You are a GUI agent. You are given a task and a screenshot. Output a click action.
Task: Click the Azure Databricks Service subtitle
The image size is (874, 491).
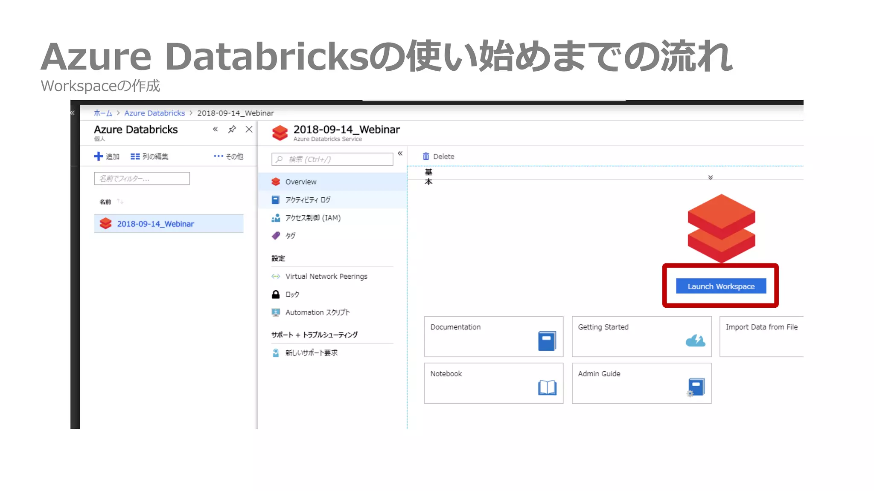pyautogui.click(x=327, y=139)
